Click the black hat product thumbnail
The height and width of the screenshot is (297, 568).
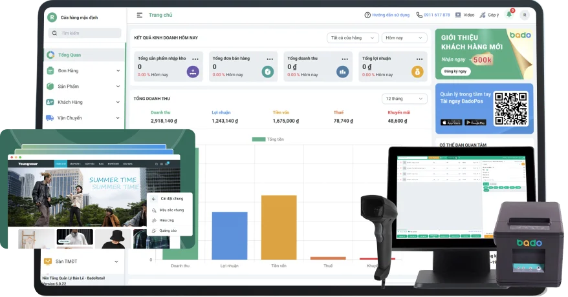pos(113,239)
